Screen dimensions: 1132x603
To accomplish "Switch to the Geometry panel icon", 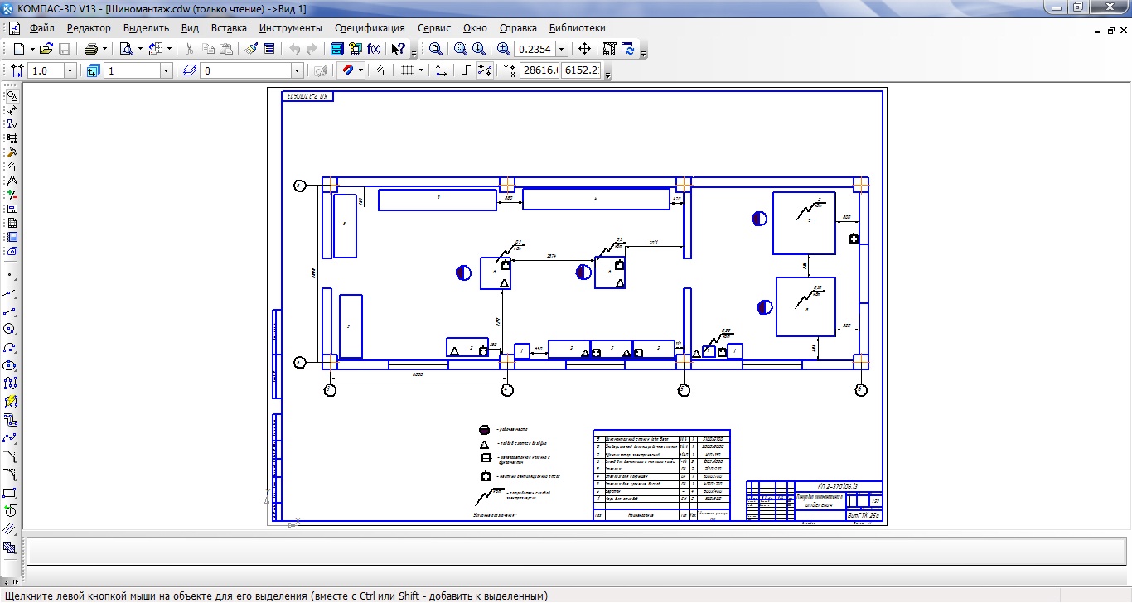I will point(12,95).
